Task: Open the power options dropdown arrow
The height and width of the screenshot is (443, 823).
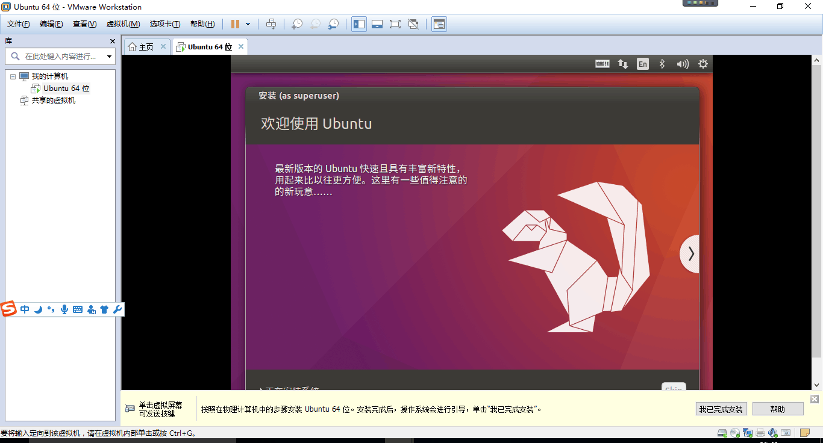Action: coord(248,24)
